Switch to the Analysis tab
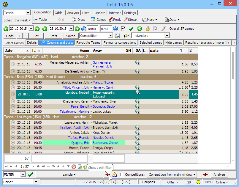 pyautogui.click(x=73, y=13)
